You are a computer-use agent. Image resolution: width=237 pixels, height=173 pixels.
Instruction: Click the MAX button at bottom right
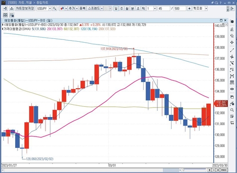pos(224,170)
